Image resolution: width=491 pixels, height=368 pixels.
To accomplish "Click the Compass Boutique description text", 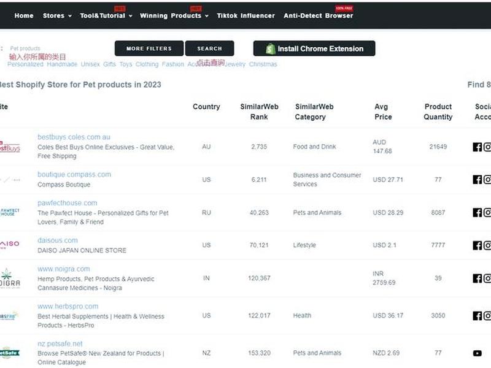I will (x=64, y=185).
